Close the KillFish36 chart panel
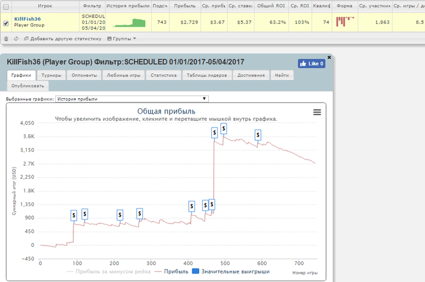 [329, 58]
